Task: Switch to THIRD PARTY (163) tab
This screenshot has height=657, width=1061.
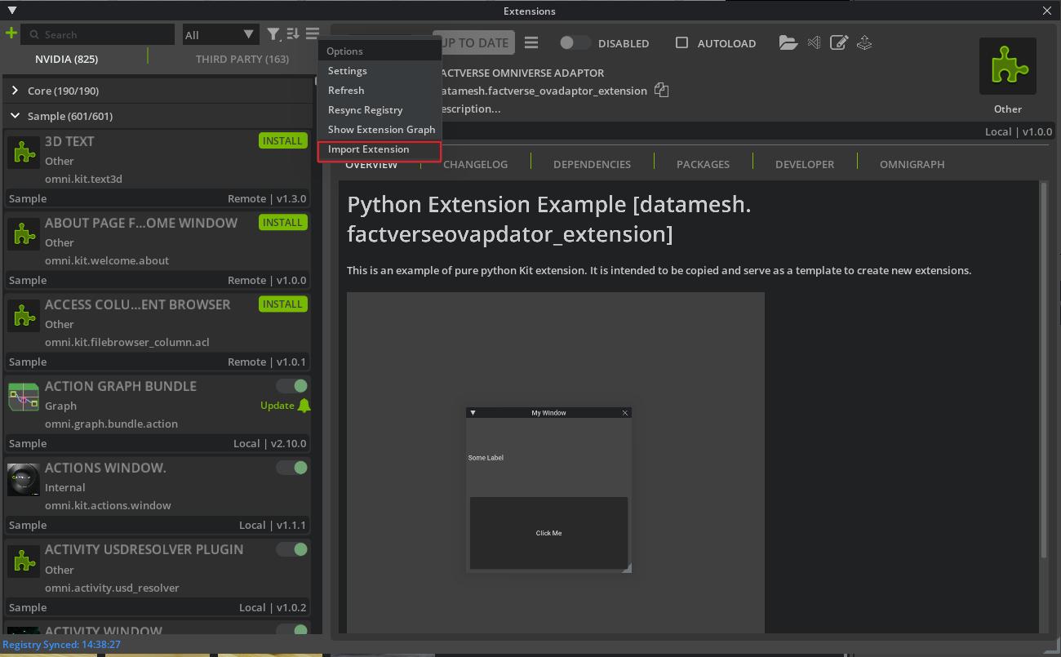Action: coord(242,59)
